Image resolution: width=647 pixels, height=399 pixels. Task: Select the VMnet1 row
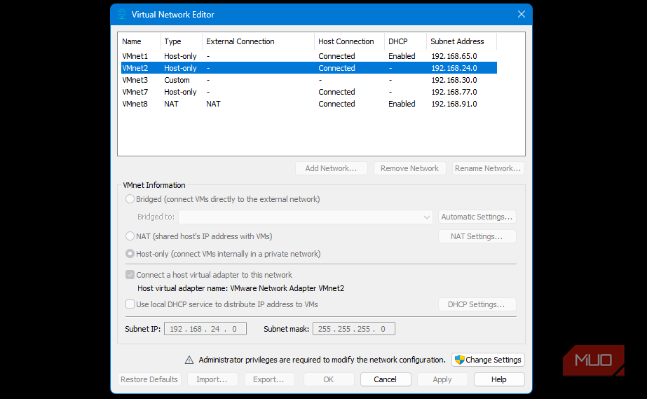[308, 56]
